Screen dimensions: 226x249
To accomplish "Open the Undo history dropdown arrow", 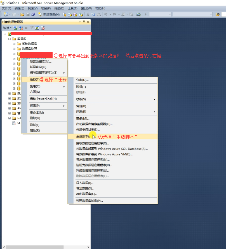I will click(x=110, y=15).
